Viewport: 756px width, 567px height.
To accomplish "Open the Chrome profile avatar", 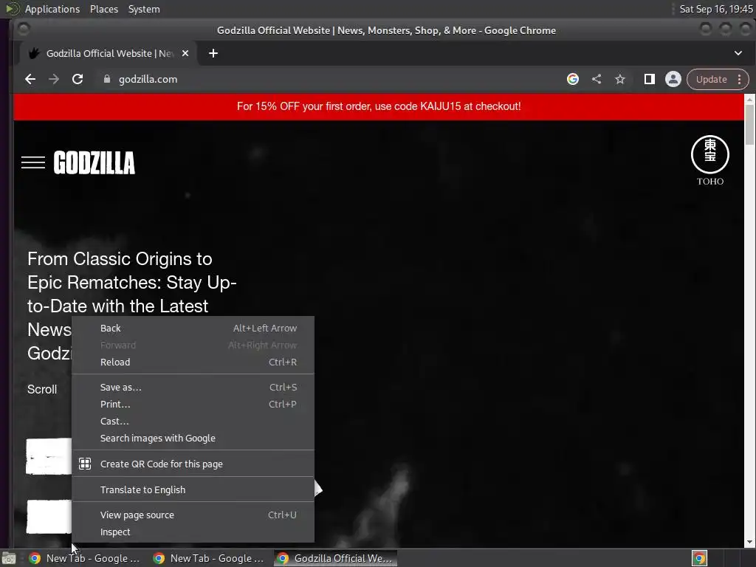I will [x=673, y=79].
